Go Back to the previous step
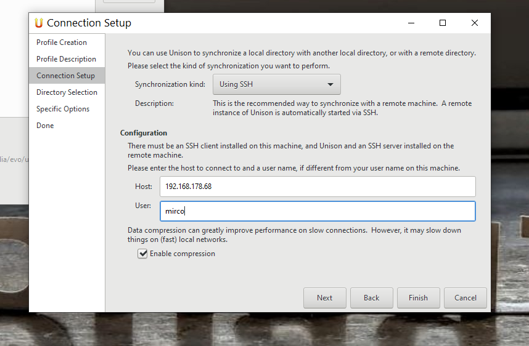The height and width of the screenshot is (346, 529). (371, 298)
